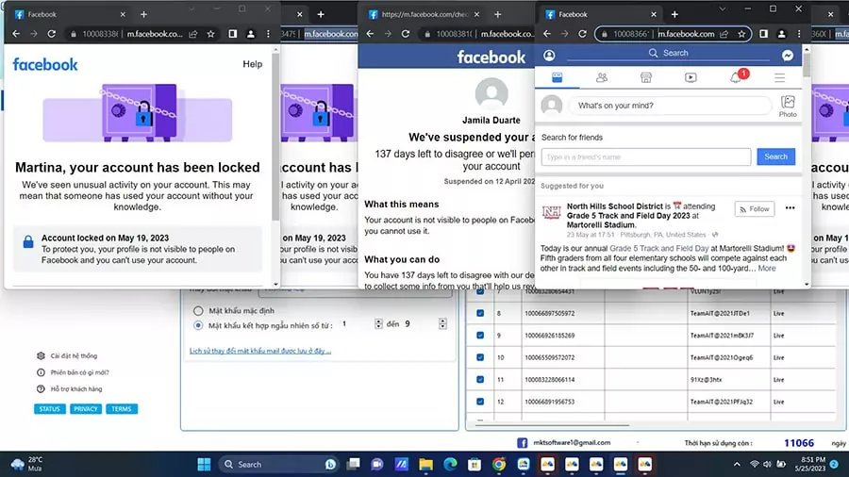Open Messenger icon in Facebook feed window
Image resolution: width=849 pixels, height=477 pixels.
point(788,56)
